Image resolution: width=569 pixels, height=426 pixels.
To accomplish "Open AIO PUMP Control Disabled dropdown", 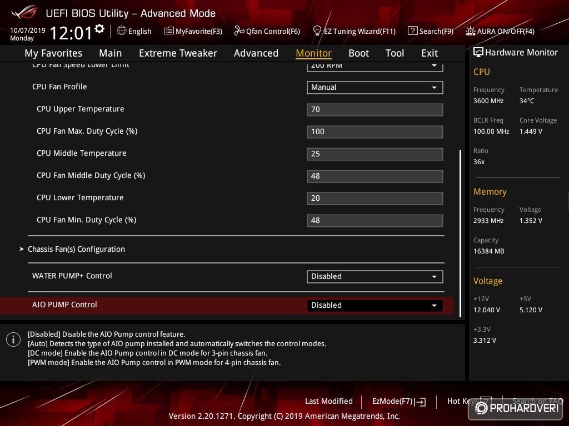I will 375,306.
